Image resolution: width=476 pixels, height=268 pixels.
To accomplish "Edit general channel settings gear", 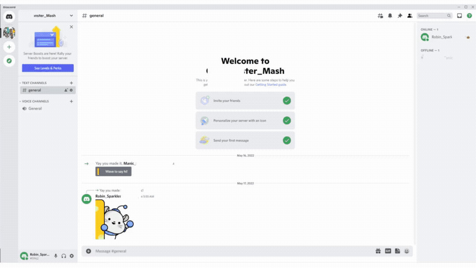I will tap(71, 90).
